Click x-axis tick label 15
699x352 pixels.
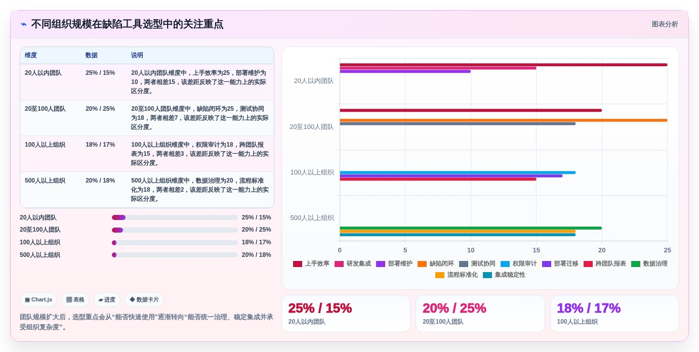(537, 250)
